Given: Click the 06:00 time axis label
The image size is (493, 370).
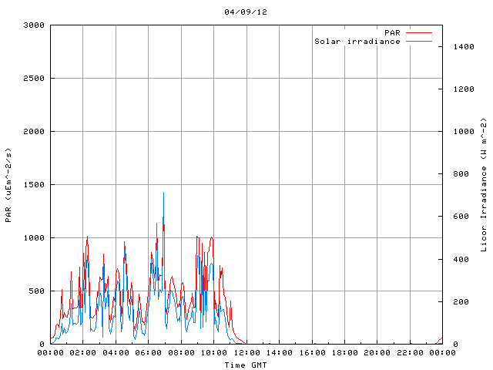Looking at the screenshot, I should [149, 353].
